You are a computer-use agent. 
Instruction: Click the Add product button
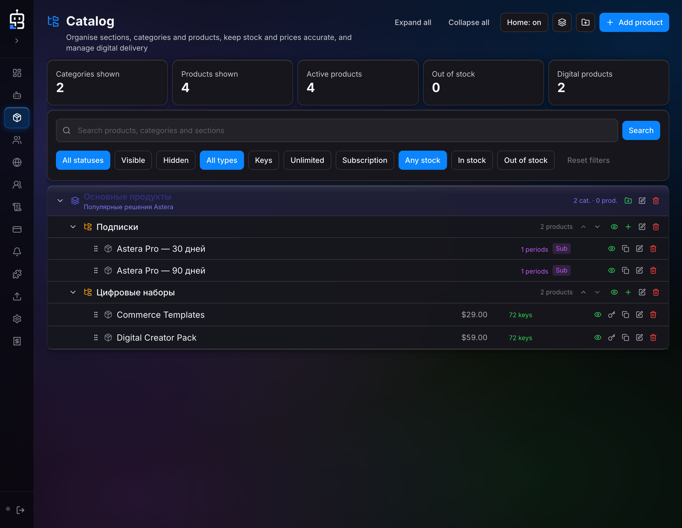tap(634, 22)
